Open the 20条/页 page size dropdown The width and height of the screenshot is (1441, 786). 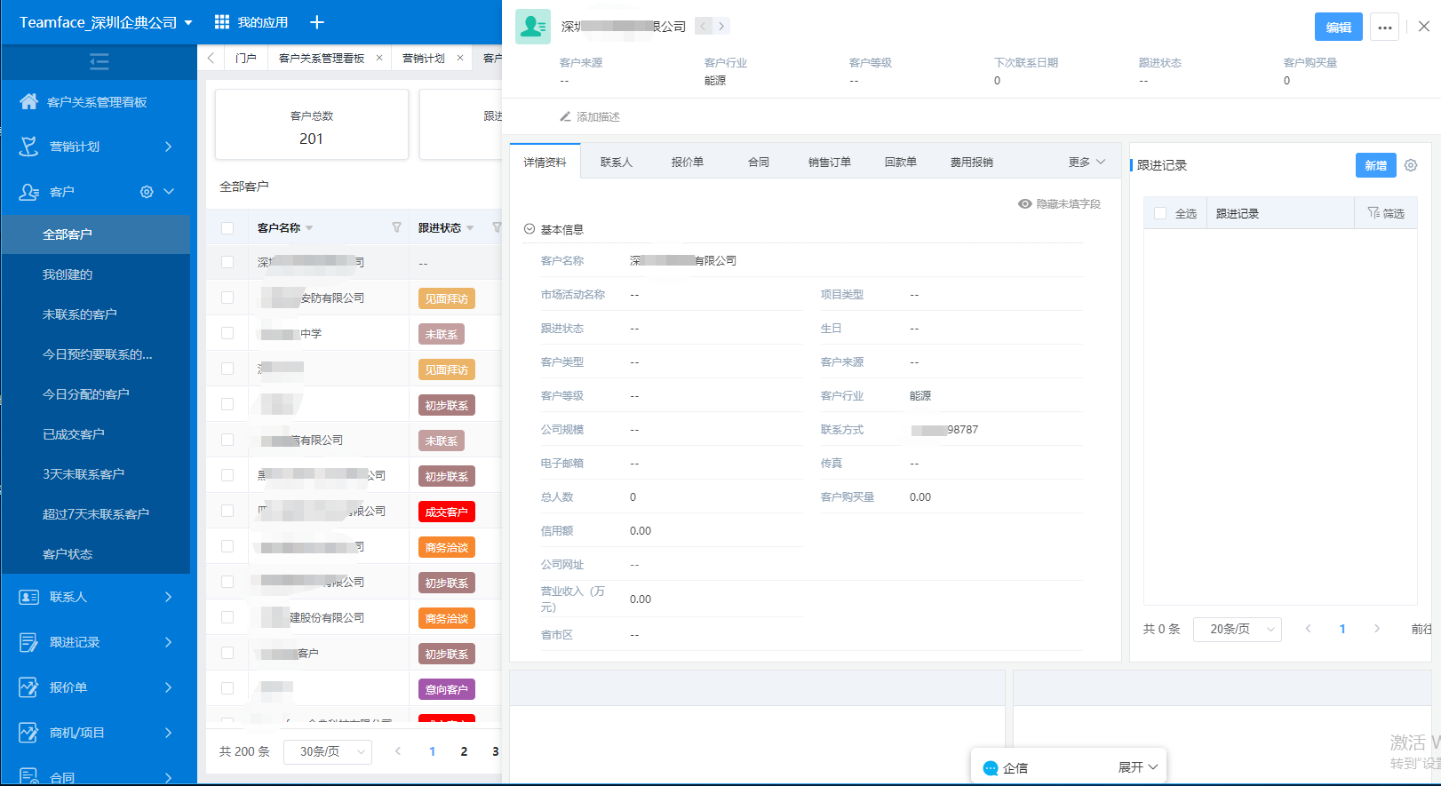[1238, 629]
